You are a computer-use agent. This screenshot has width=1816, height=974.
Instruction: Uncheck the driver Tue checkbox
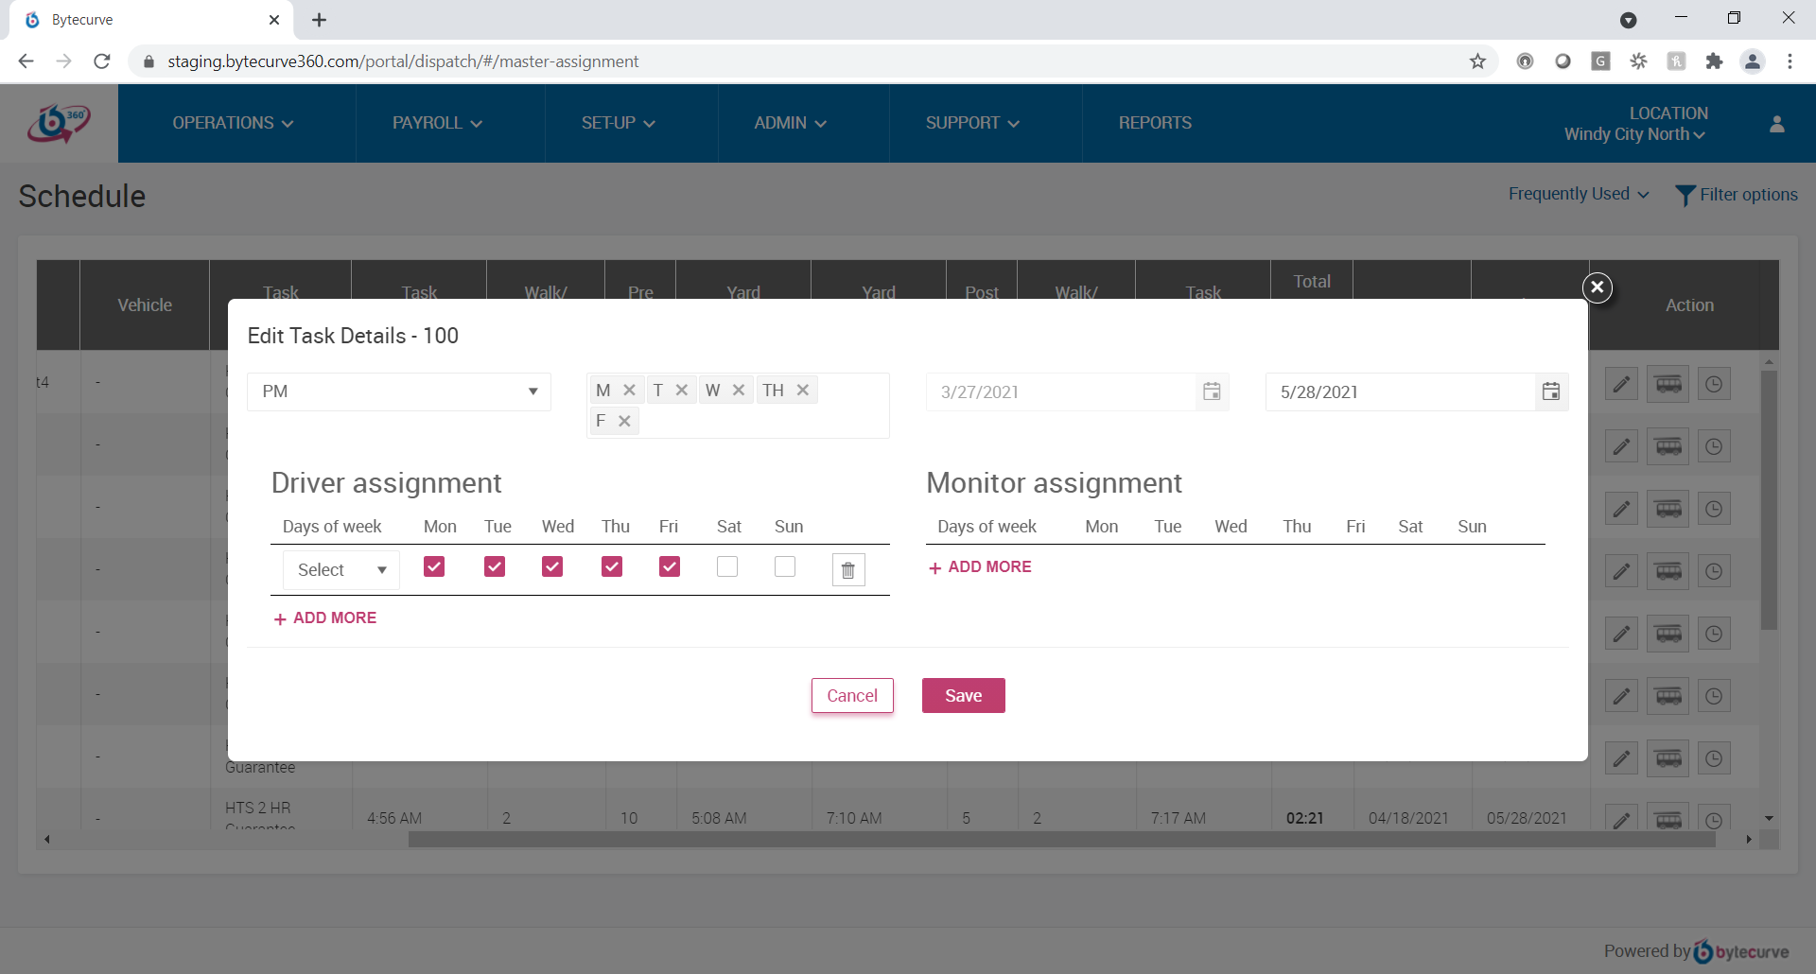point(495,566)
